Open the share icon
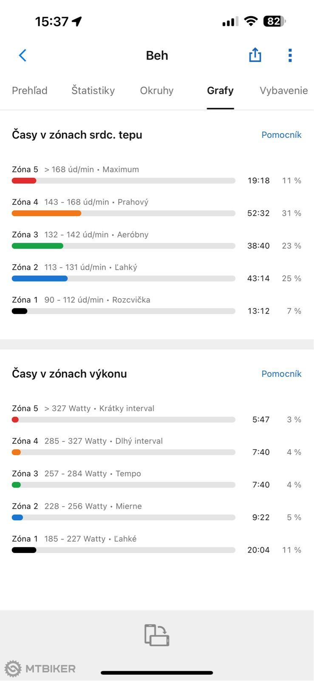The height and width of the screenshot is (681, 314). click(255, 55)
